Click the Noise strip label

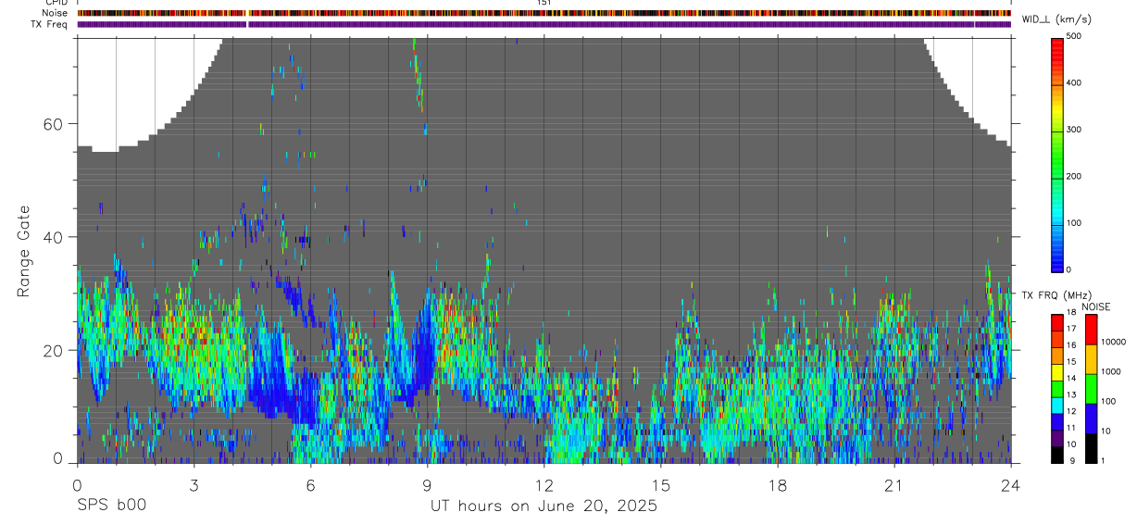56,14
